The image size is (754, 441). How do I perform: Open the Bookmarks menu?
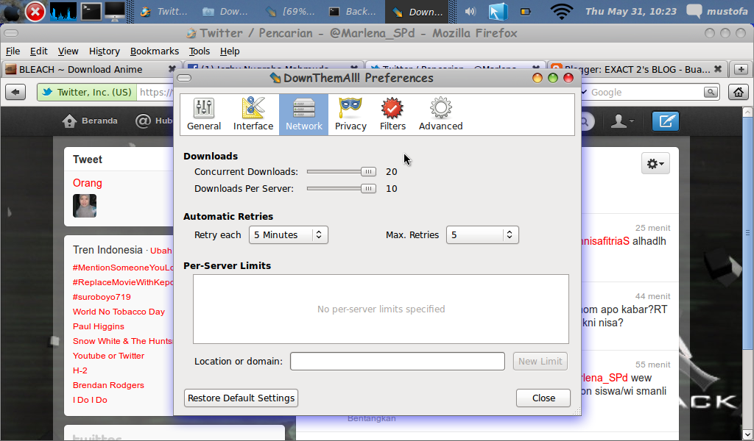pos(155,51)
